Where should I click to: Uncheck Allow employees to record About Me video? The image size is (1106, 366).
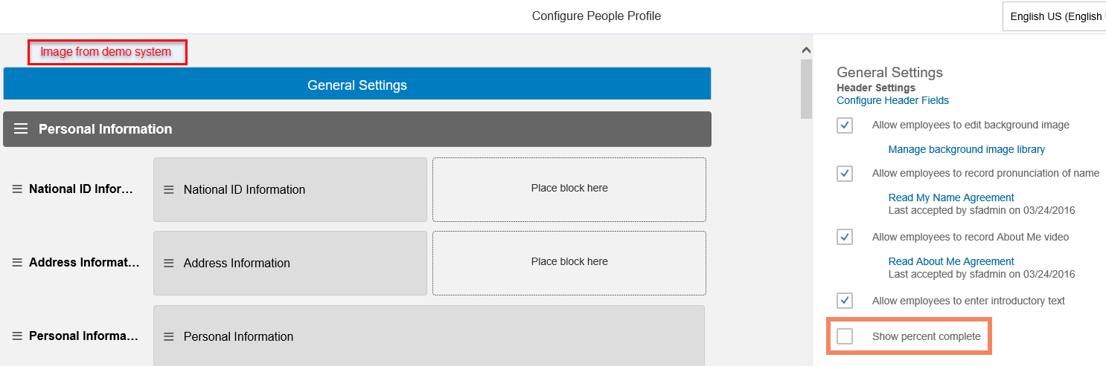coord(845,237)
